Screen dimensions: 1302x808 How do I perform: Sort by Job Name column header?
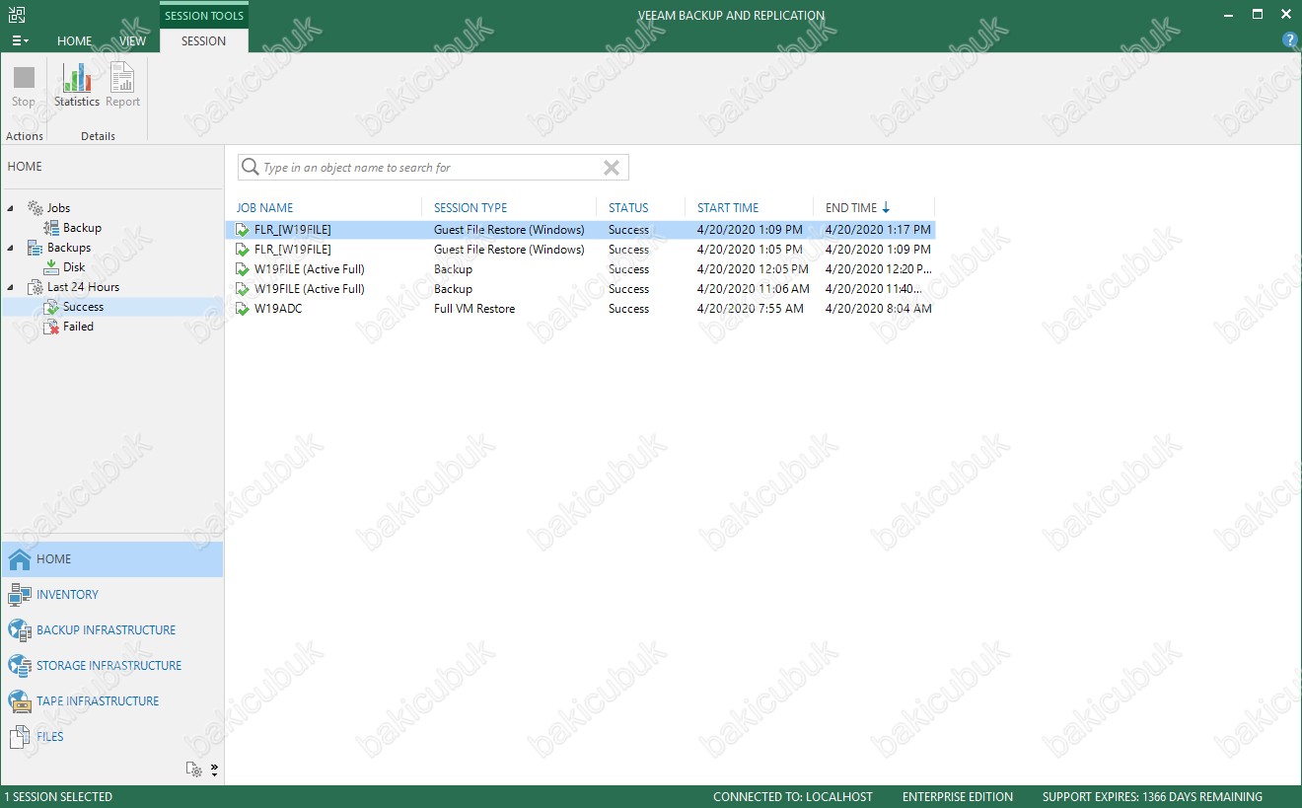pos(265,208)
